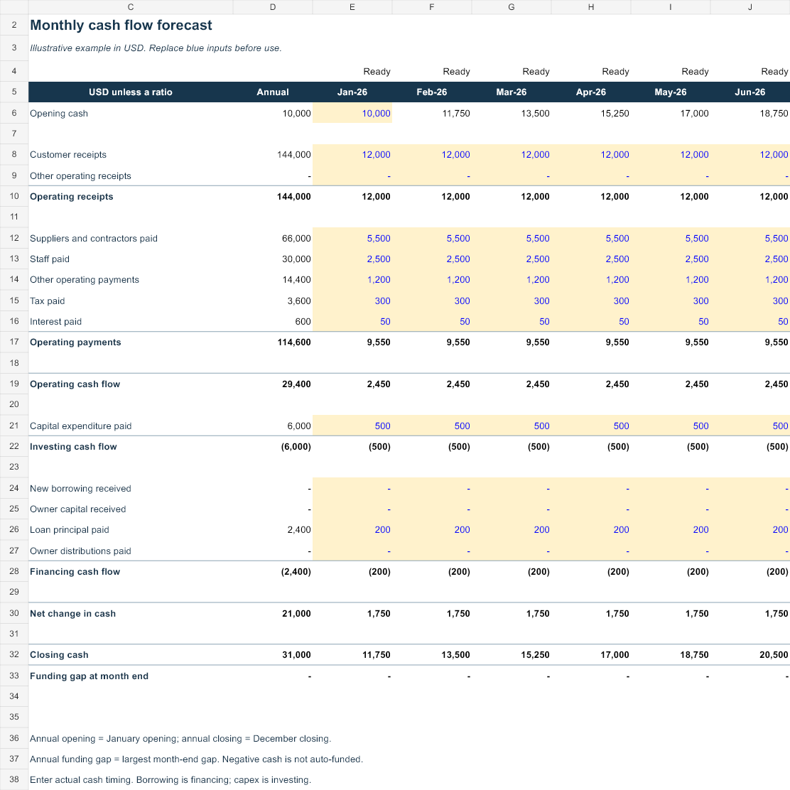Click the 'May-26' header cell
The width and height of the screenshot is (790, 790).
671,92
